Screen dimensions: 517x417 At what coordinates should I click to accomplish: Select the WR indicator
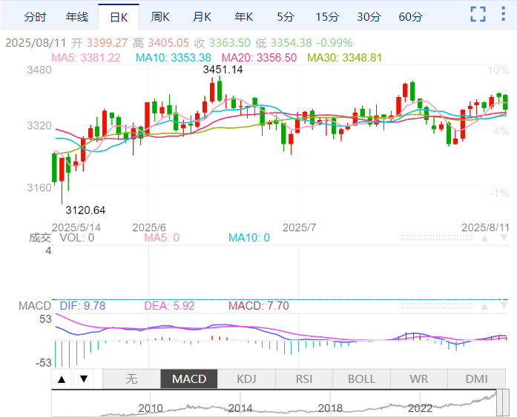click(x=419, y=378)
